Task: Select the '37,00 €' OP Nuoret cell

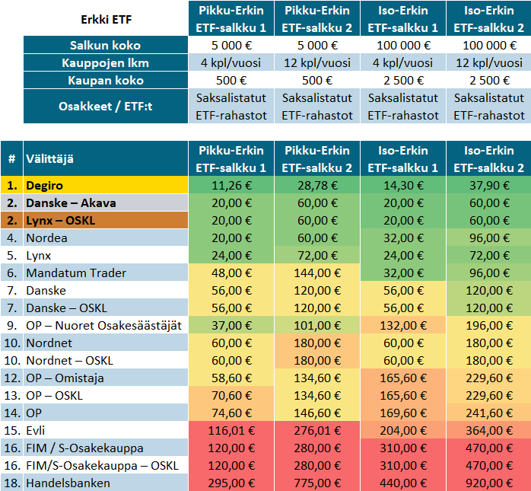Action: 231,325
